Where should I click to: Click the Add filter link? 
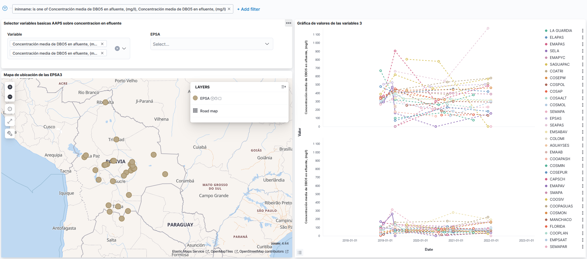[x=248, y=9]
